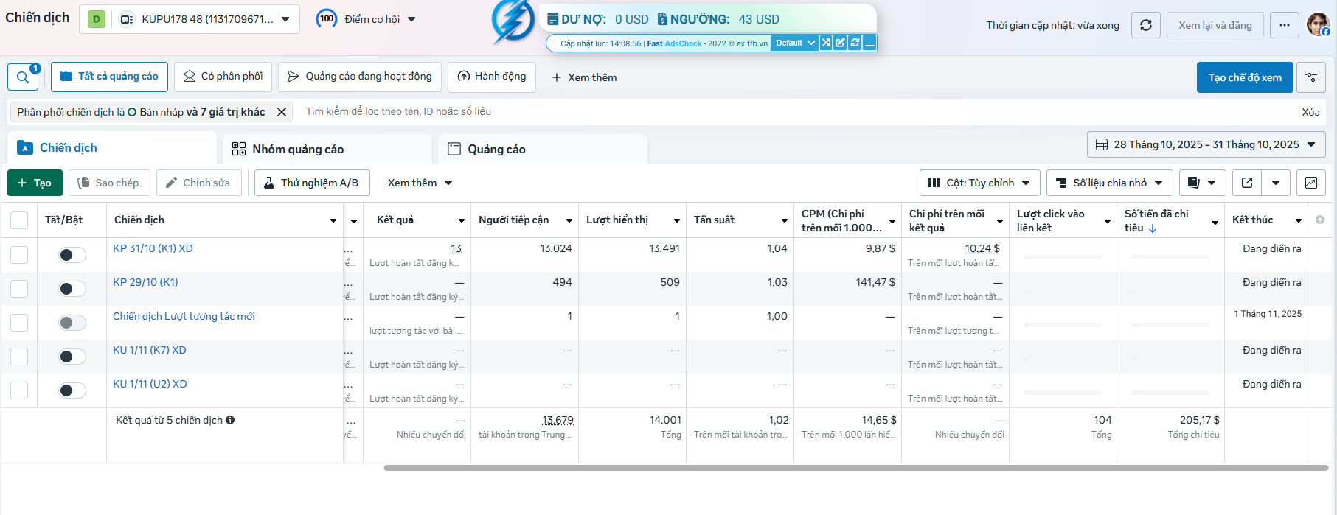Image resolution: width=1337 pixels, height=515 pixels.
Task: Open the three-dots more options button
Action: point(1284,25)
